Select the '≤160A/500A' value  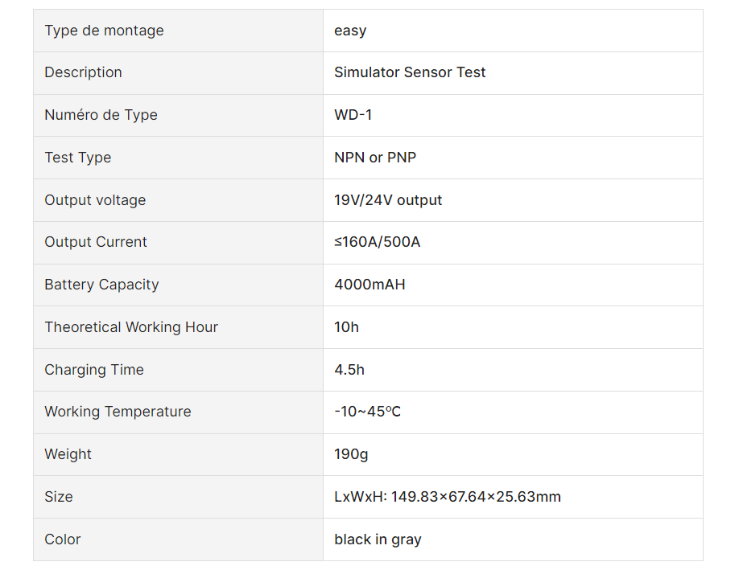(377, 242)
